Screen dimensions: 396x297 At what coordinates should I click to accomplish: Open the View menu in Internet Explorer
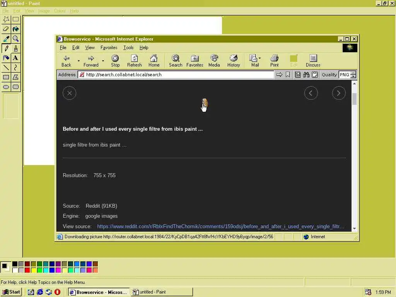click(90, 48)
